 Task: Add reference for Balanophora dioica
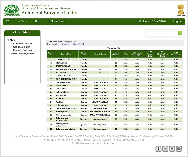tap(176, 129)
